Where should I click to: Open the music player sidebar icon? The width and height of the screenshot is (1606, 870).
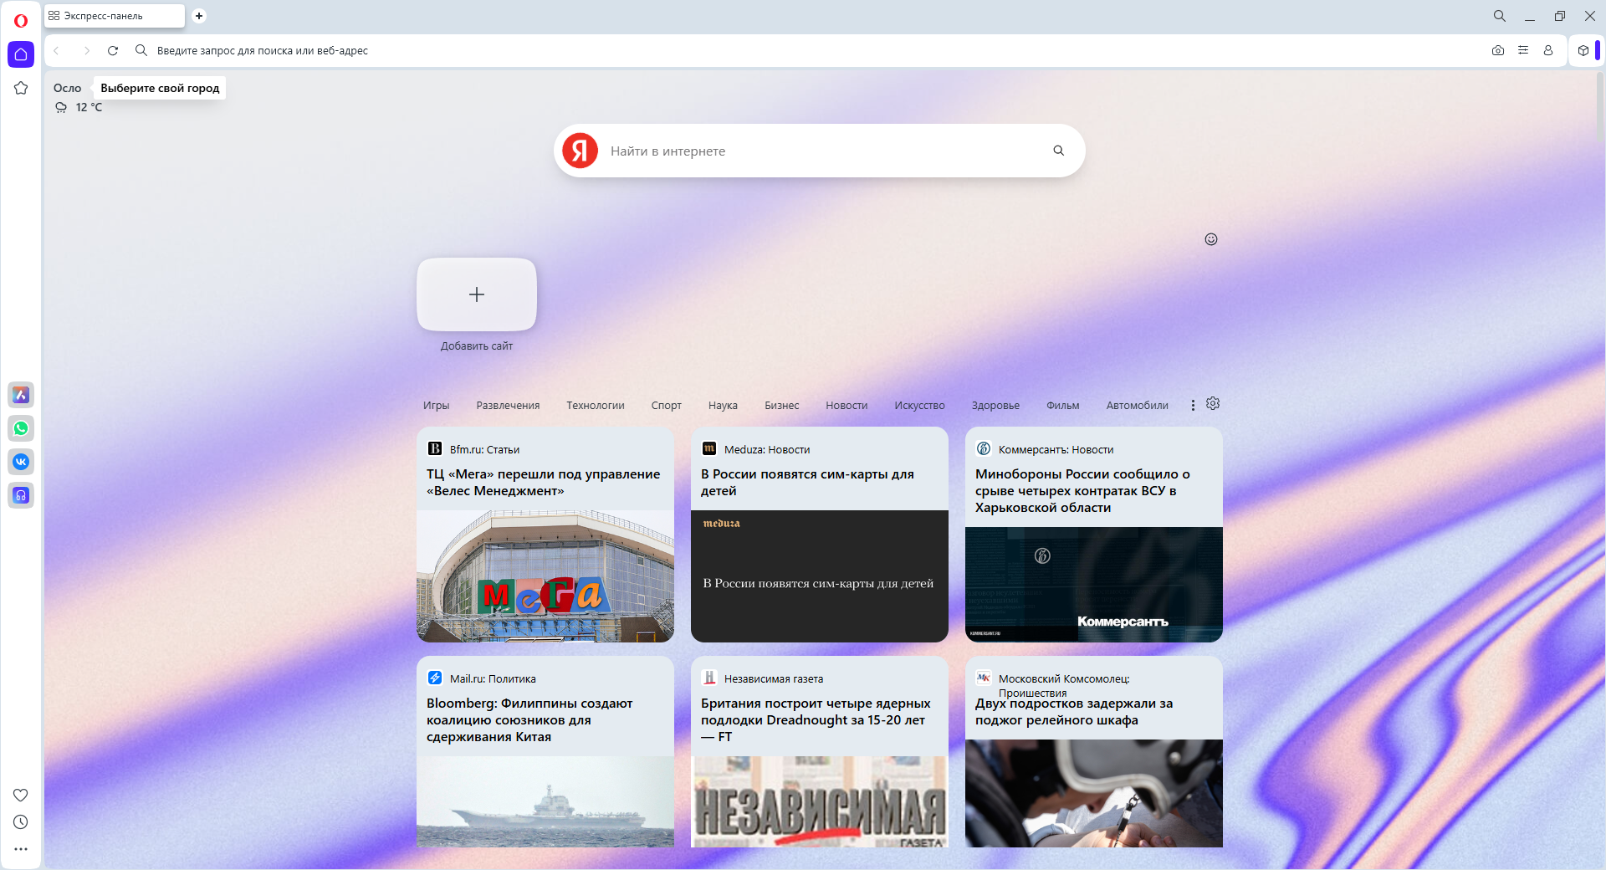click(21, 495)
